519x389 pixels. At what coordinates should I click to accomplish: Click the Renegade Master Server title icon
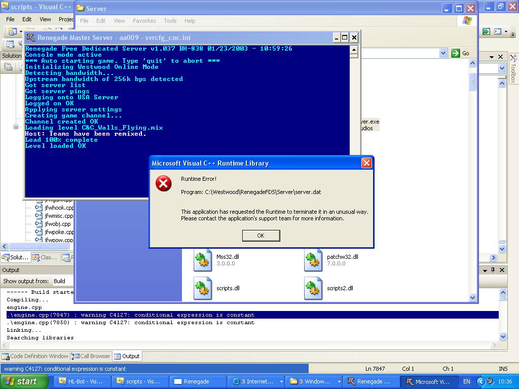click(x=31, y=37)
